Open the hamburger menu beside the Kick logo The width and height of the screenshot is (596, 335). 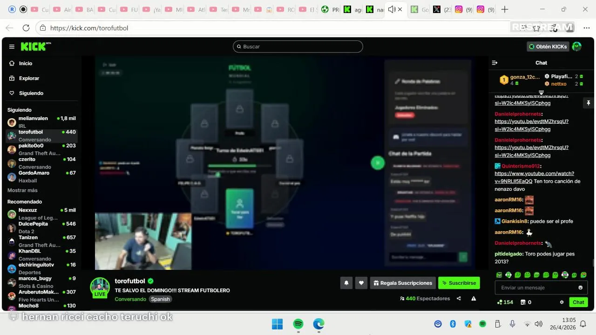click(x=12, y=47)
